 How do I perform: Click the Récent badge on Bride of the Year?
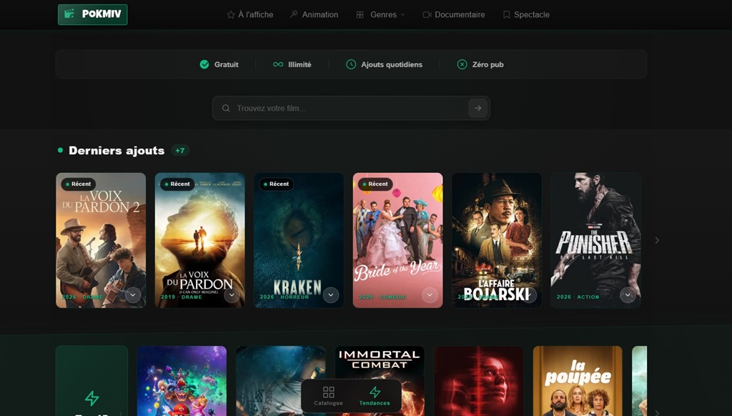point(375,184)
